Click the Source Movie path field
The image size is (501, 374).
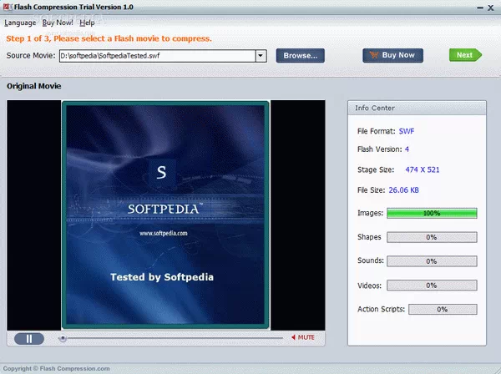click(158, 56)
